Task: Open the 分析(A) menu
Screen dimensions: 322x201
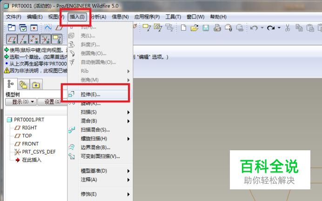Action: coord(99,17)
